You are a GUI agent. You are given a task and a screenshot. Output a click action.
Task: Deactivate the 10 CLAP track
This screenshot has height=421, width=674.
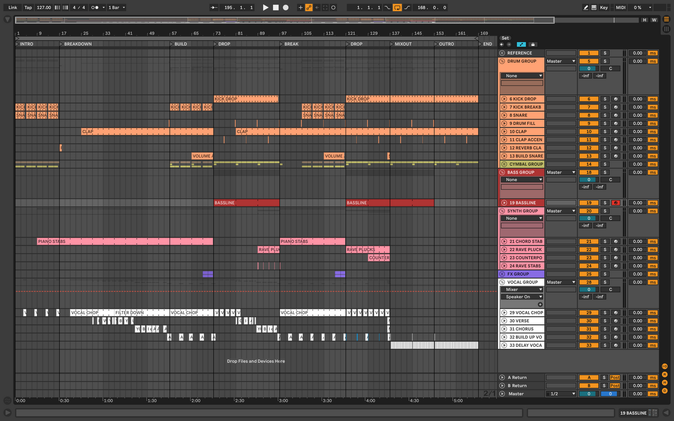click(x=589, y=131)
